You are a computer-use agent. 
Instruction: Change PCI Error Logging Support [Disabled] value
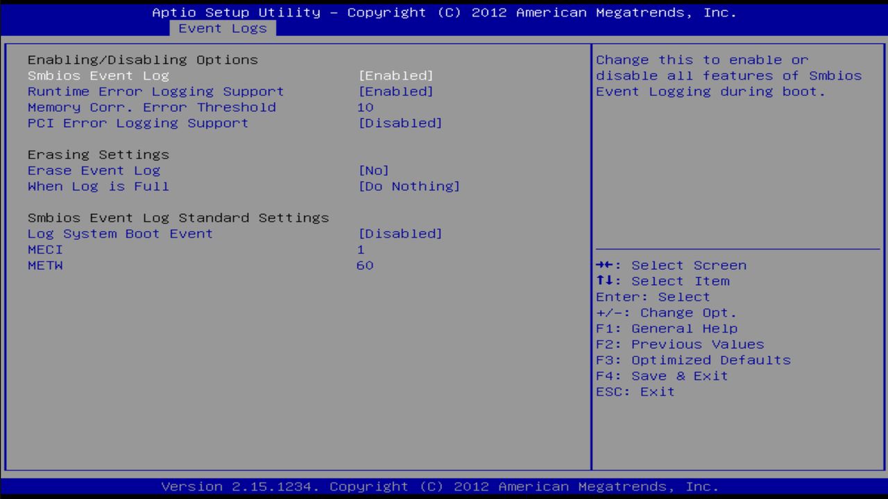(x=400, y=123)
